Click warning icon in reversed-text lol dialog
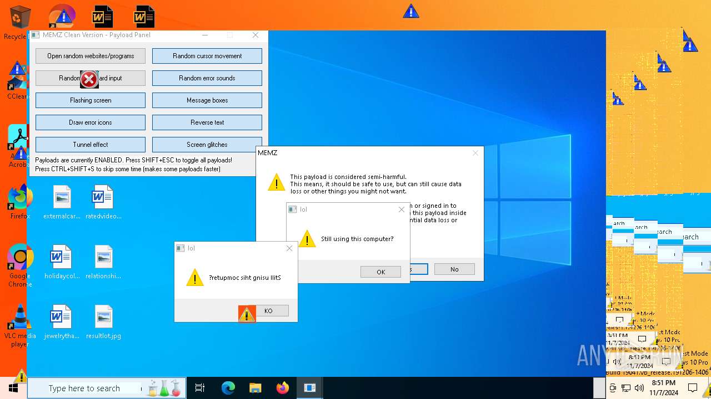This screenshot has height=399, width=711. (x=195, y=278)
